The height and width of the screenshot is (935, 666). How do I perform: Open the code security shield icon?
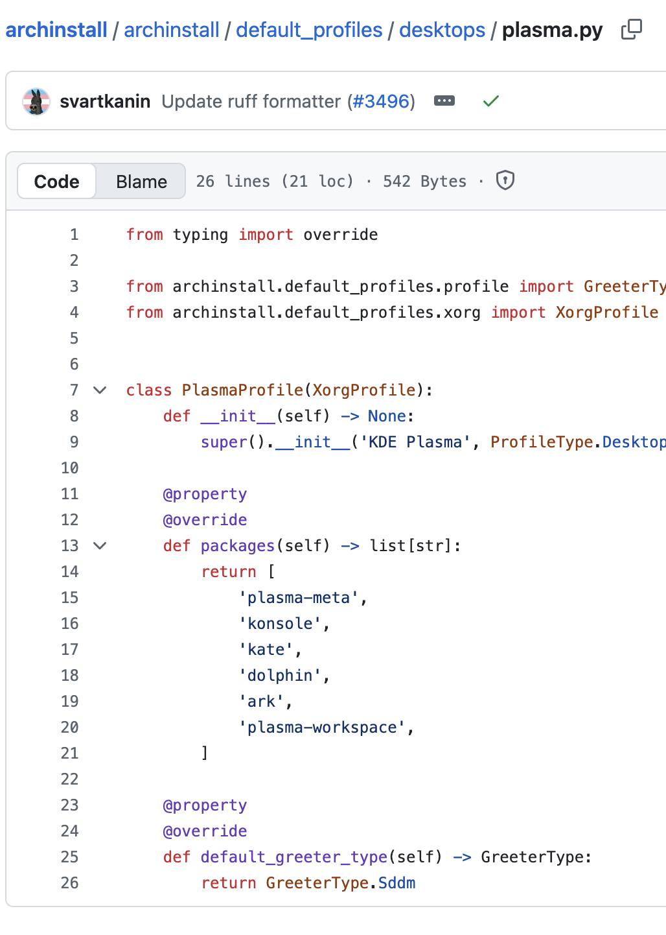(505, 180)
